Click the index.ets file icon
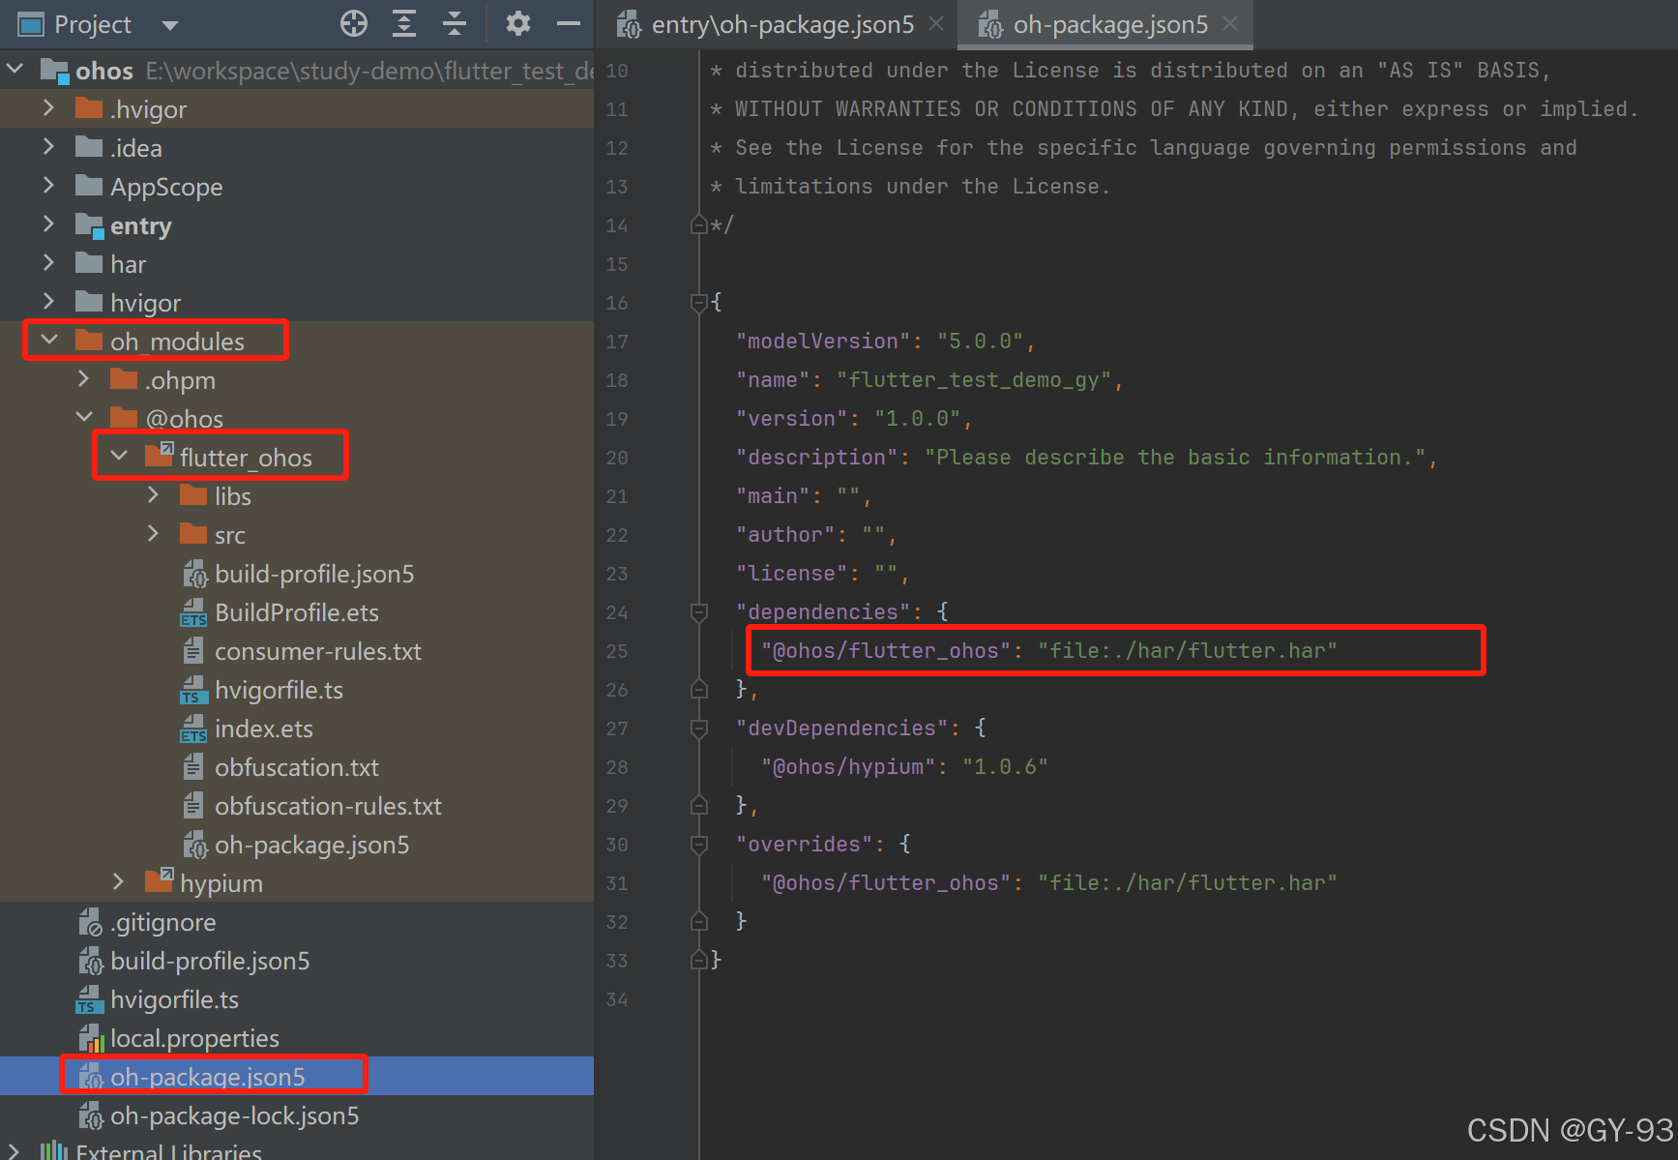 tap(193, 729)
